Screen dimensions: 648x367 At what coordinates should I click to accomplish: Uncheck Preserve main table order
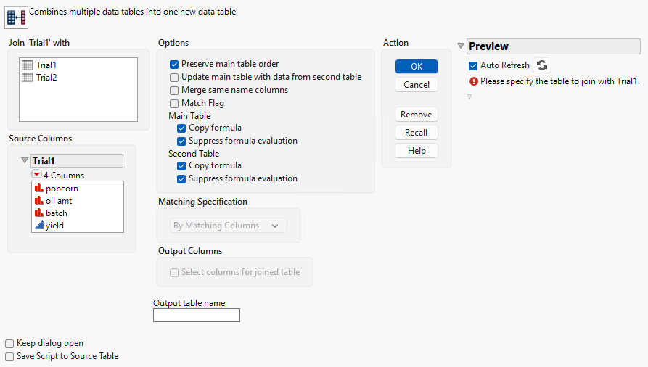pos(174,64)
